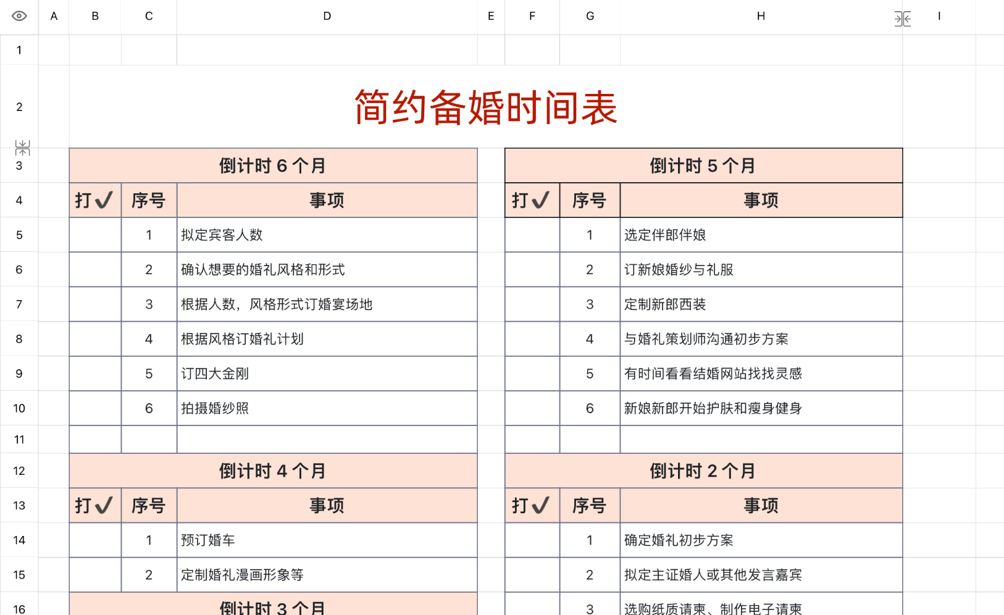Click sequence number 6 beside 拍摄婚纱照
The width and height of the screenshot is (1004, 615).
[x=149, y=408]
